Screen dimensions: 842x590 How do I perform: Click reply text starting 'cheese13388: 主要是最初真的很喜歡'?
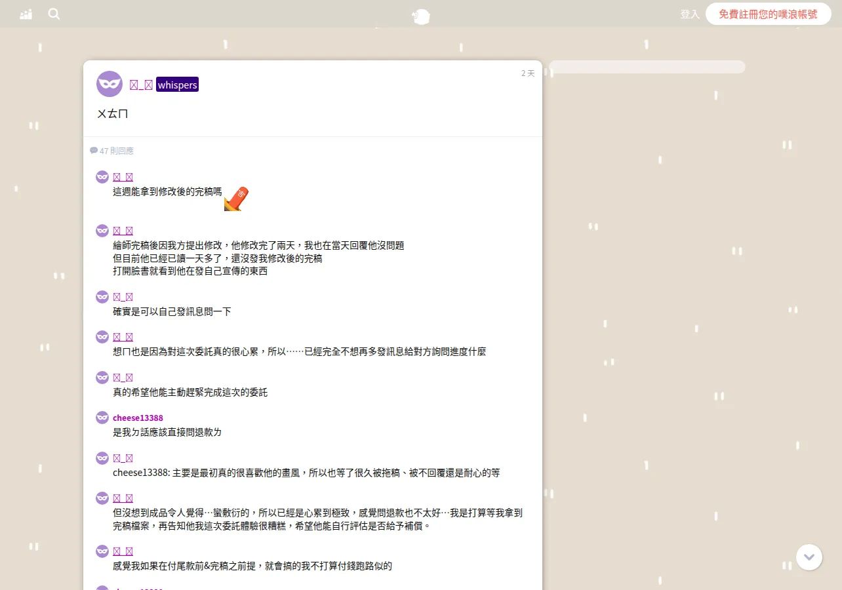coord(306,473)
